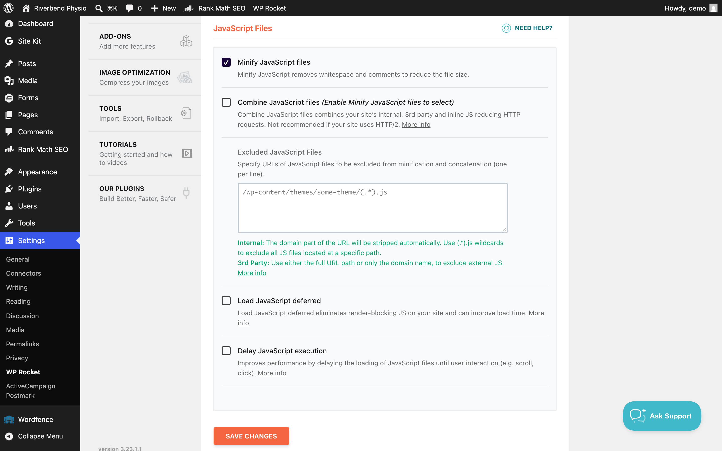Image resolution: width=722 pixels, height=451 pixels.
Task: Enable Combine JavaScript files checkbox
Action: click(x=226, y=102)
